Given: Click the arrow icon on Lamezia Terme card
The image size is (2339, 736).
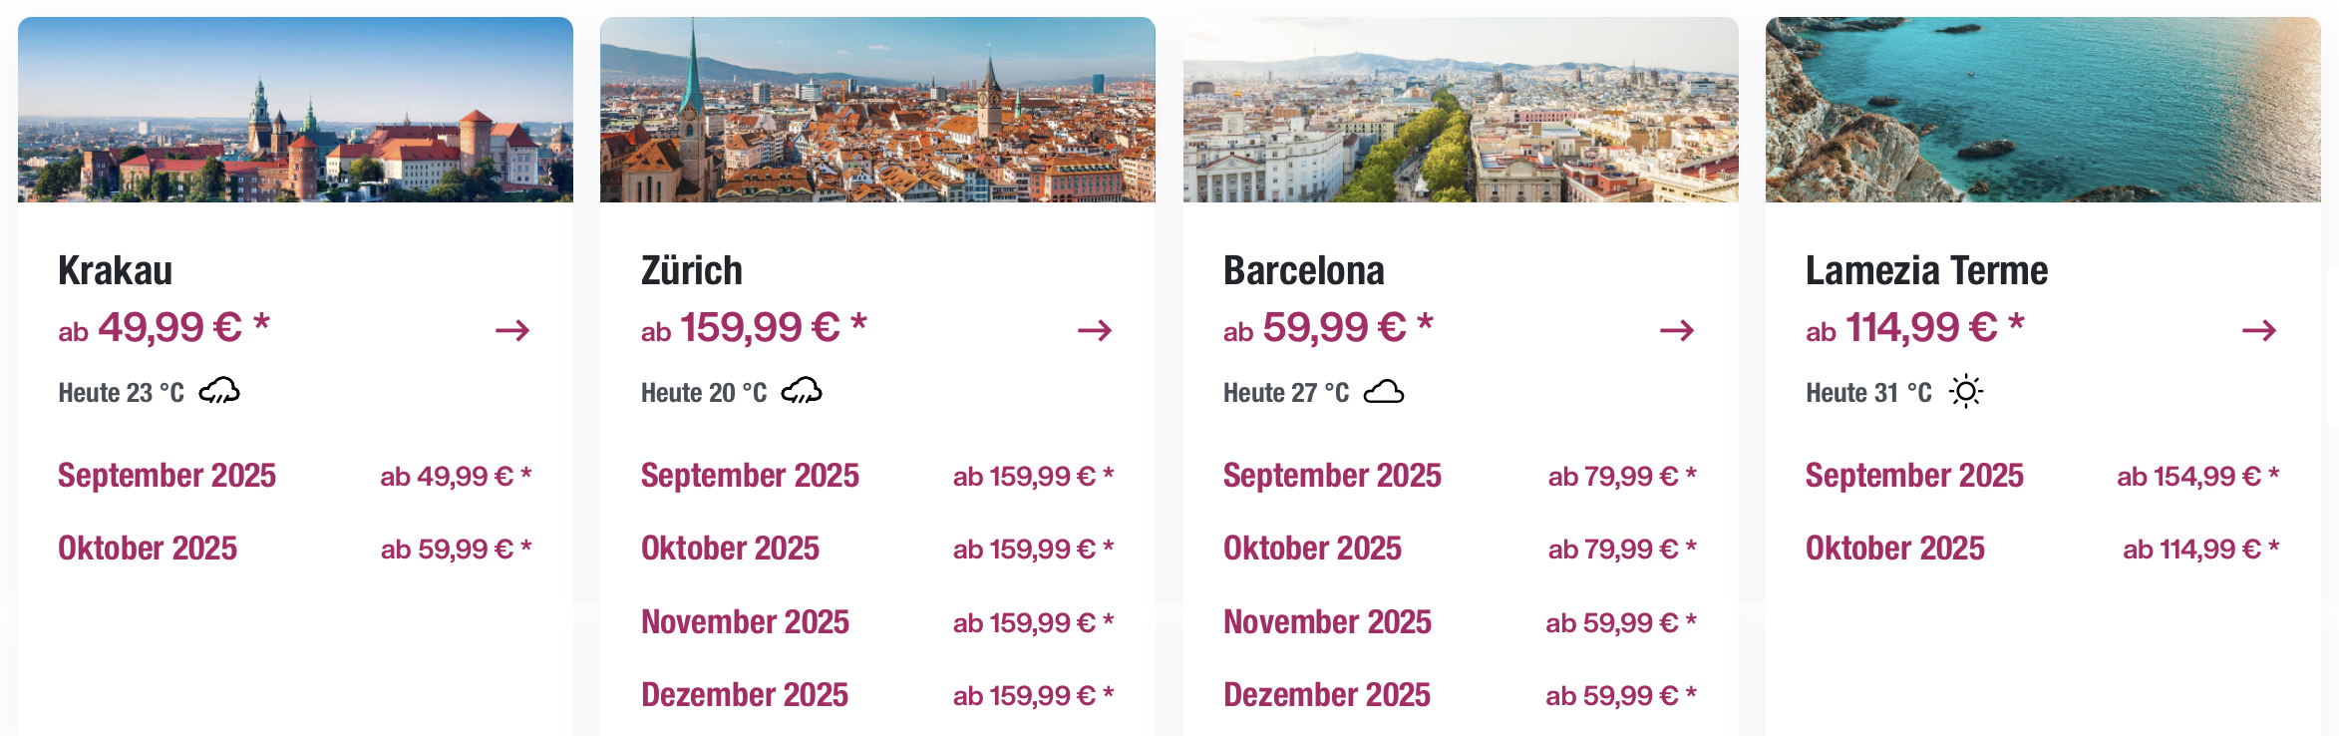Looking at the screenshot, I should click(x=2259, y=330).
